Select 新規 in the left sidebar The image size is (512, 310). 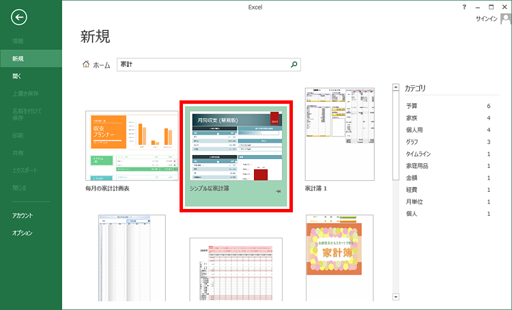(x=18, y=59)
